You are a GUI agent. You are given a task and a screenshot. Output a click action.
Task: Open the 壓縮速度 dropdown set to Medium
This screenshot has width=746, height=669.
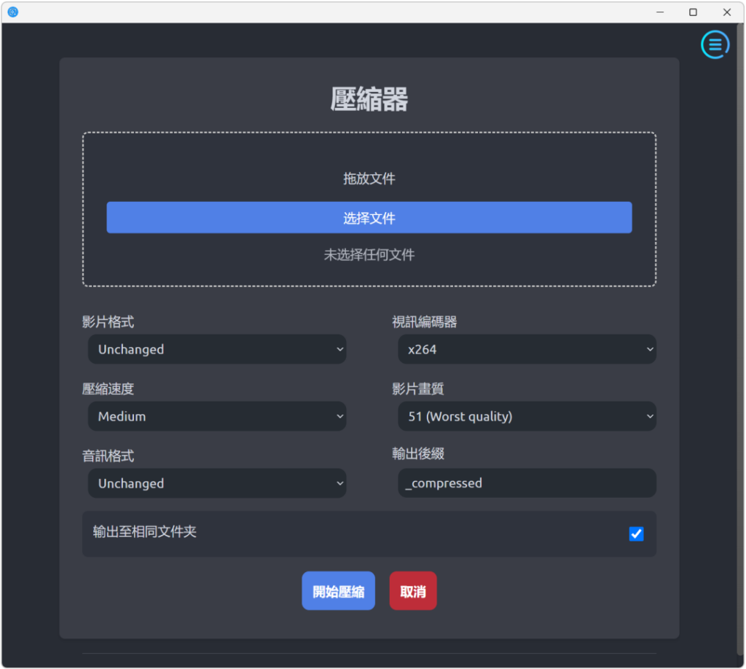[217, 416]
